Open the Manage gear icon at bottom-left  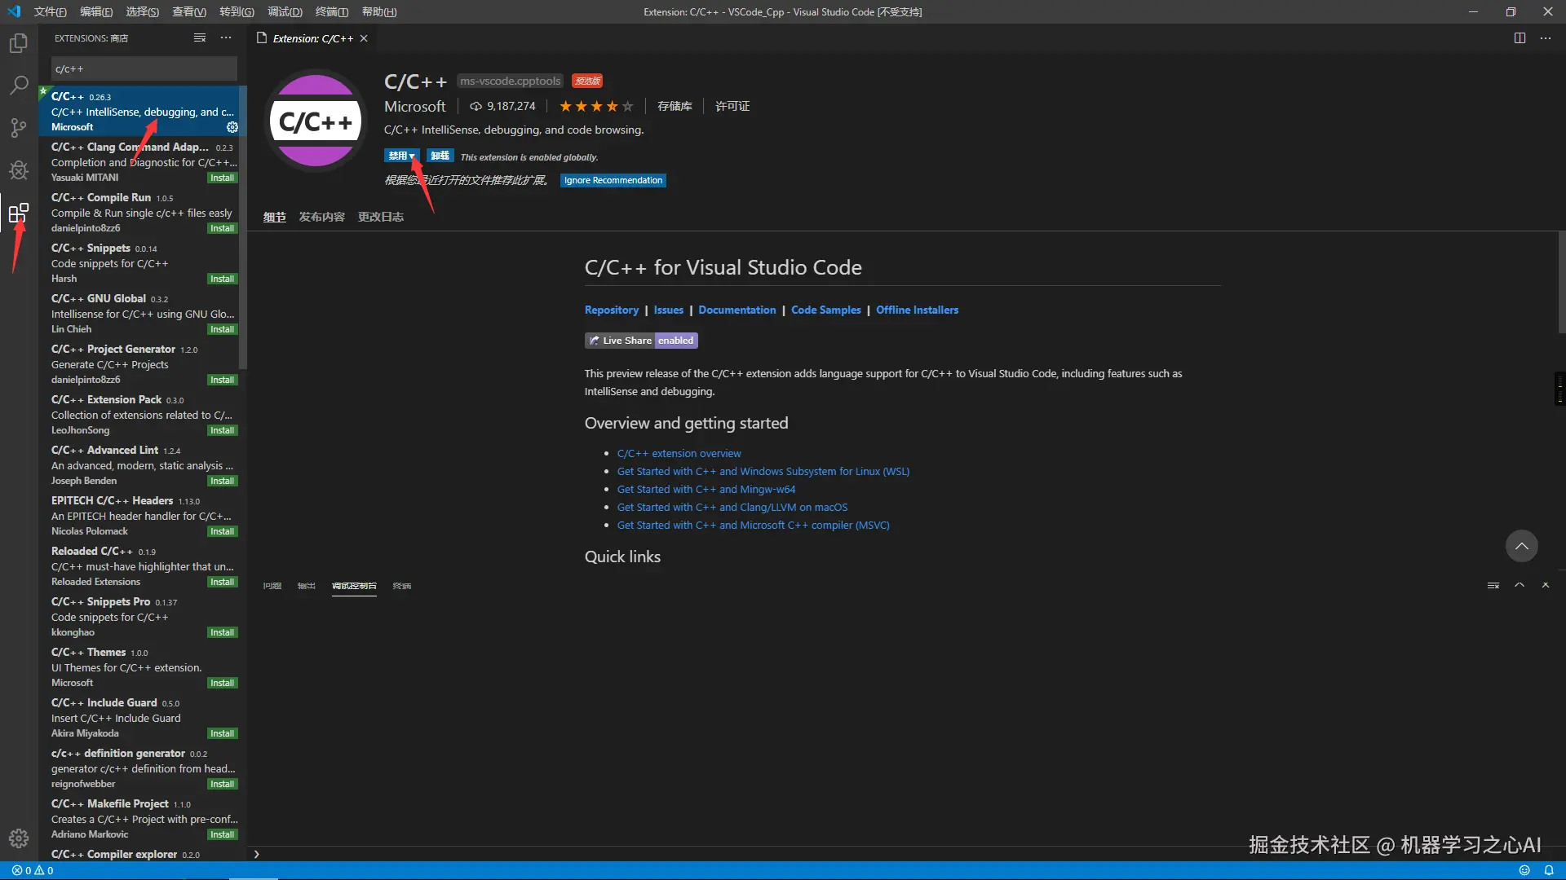click(18, 838)
